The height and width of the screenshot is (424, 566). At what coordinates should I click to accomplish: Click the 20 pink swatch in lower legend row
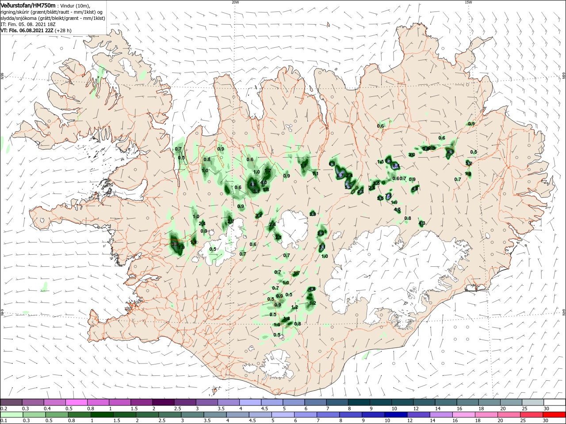509,415
